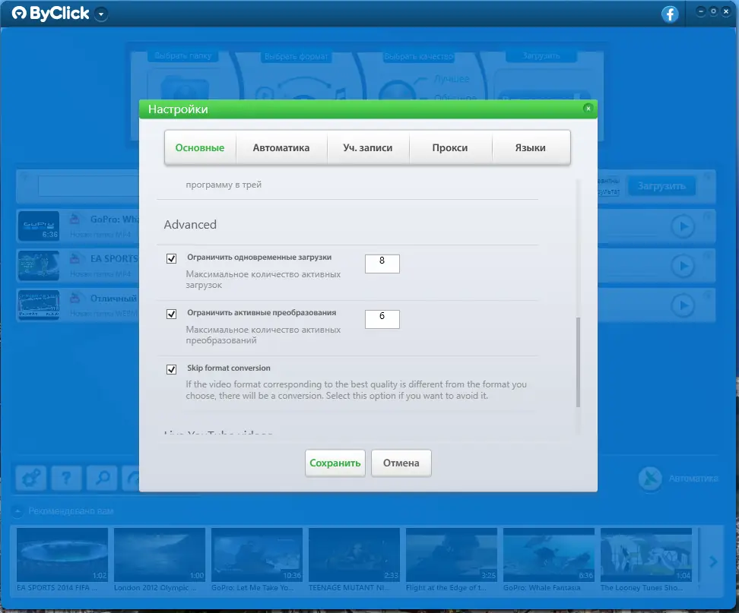The image size is (739, 613).
Task: Disable Skip format conversion checkbox
Action: (x=172, y=370)
